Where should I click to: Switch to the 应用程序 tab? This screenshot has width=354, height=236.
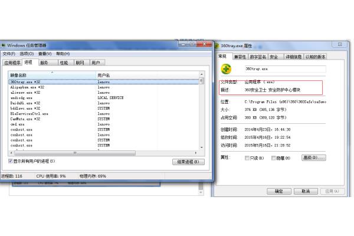click(x=12, y=63)
